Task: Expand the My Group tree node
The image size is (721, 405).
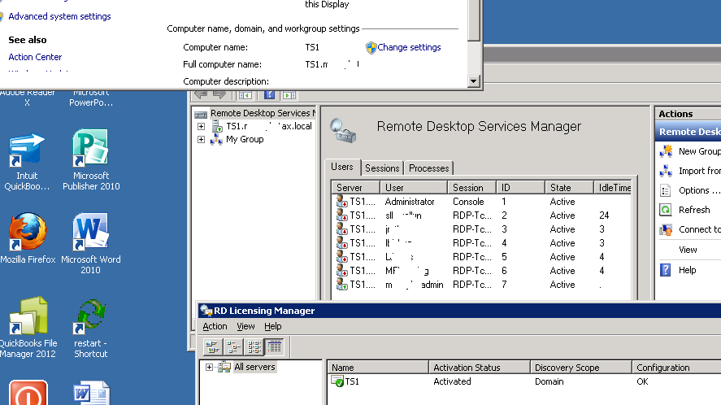Action: pos(201,140)
